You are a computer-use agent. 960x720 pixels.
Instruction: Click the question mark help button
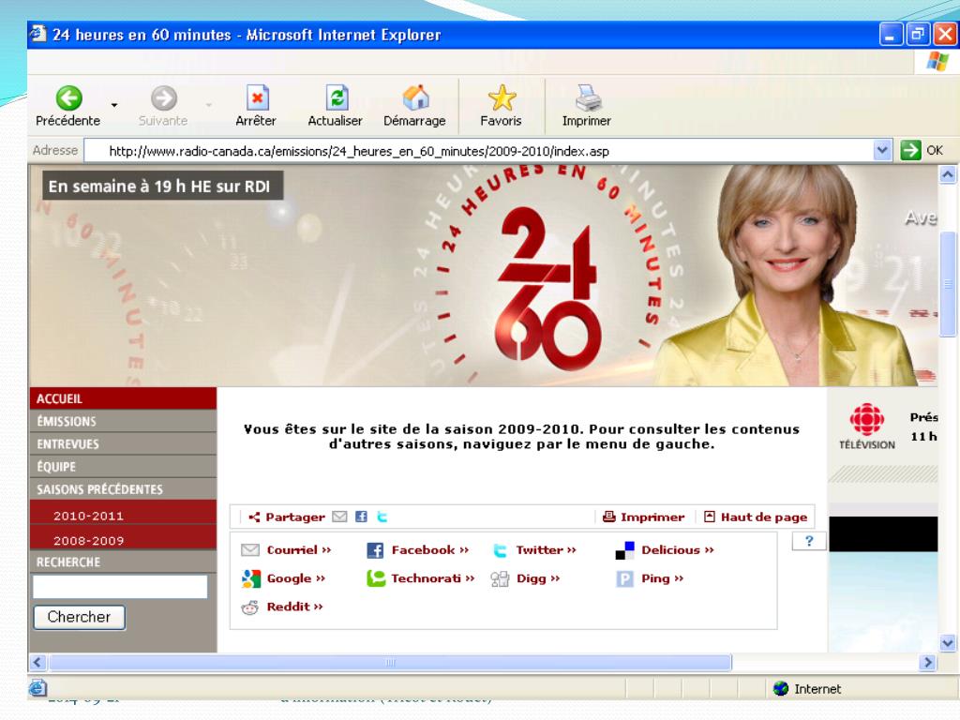pos(809,541)
